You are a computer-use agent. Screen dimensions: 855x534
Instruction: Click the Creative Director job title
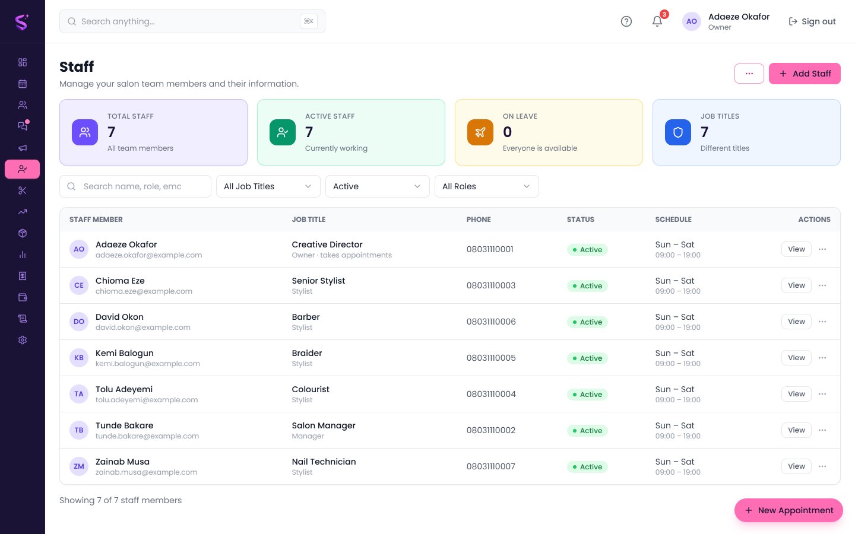click(327, 244)
